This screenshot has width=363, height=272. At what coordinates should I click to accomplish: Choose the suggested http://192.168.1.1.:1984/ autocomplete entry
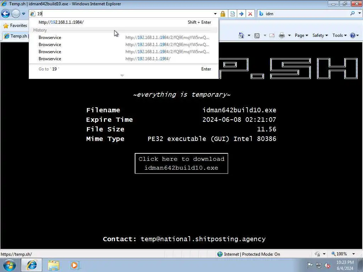(x=124, y=22)
